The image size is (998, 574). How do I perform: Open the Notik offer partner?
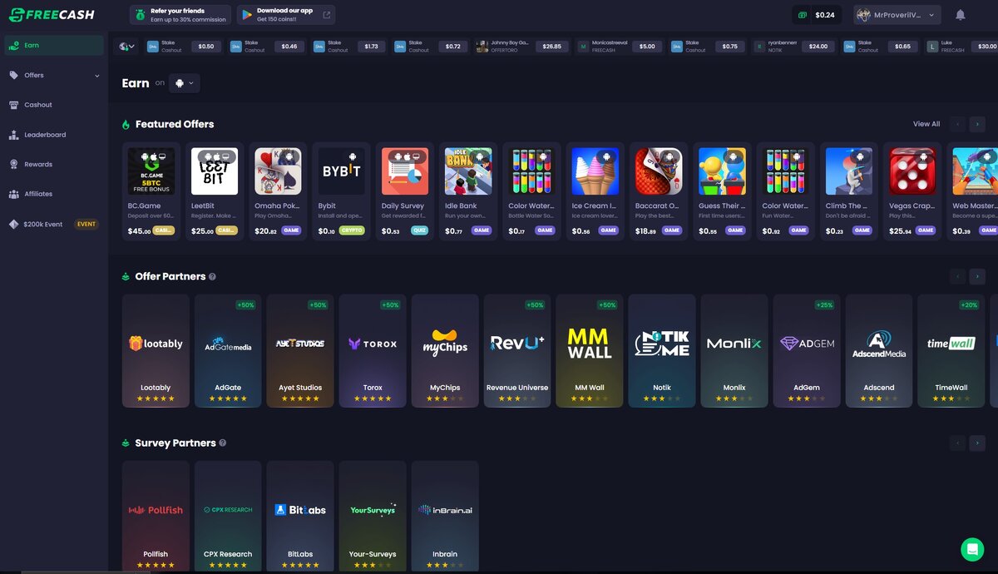[x=662, y=351]
